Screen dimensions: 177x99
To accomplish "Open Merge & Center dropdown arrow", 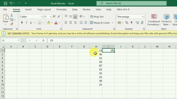I will [112, 23].
